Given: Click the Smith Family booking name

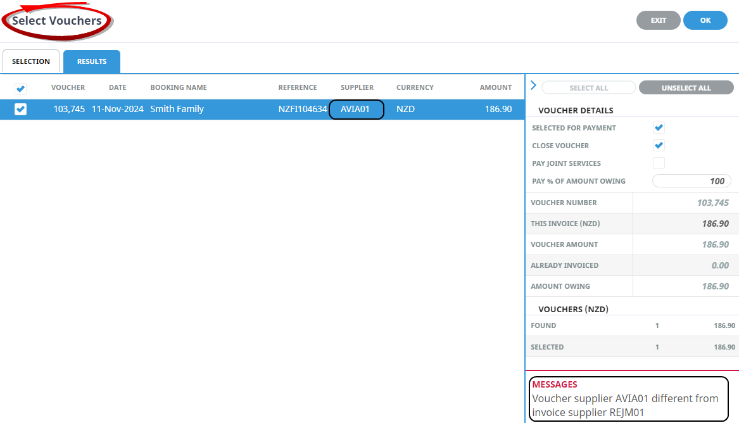Looking at the screenshot, I should click(x=177, y=110).
